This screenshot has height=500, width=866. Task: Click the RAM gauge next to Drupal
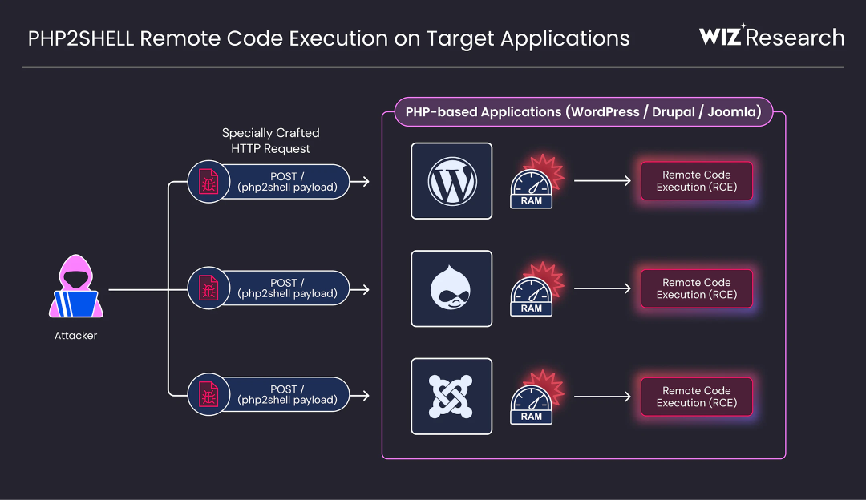pos(532,296)
